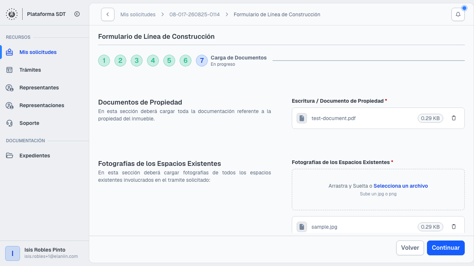Image resolution: width=474 pixels, height=266 pixels.
Task: Click the 0.29 KB badge of sample.jpg
Action: tap(430, 227)
